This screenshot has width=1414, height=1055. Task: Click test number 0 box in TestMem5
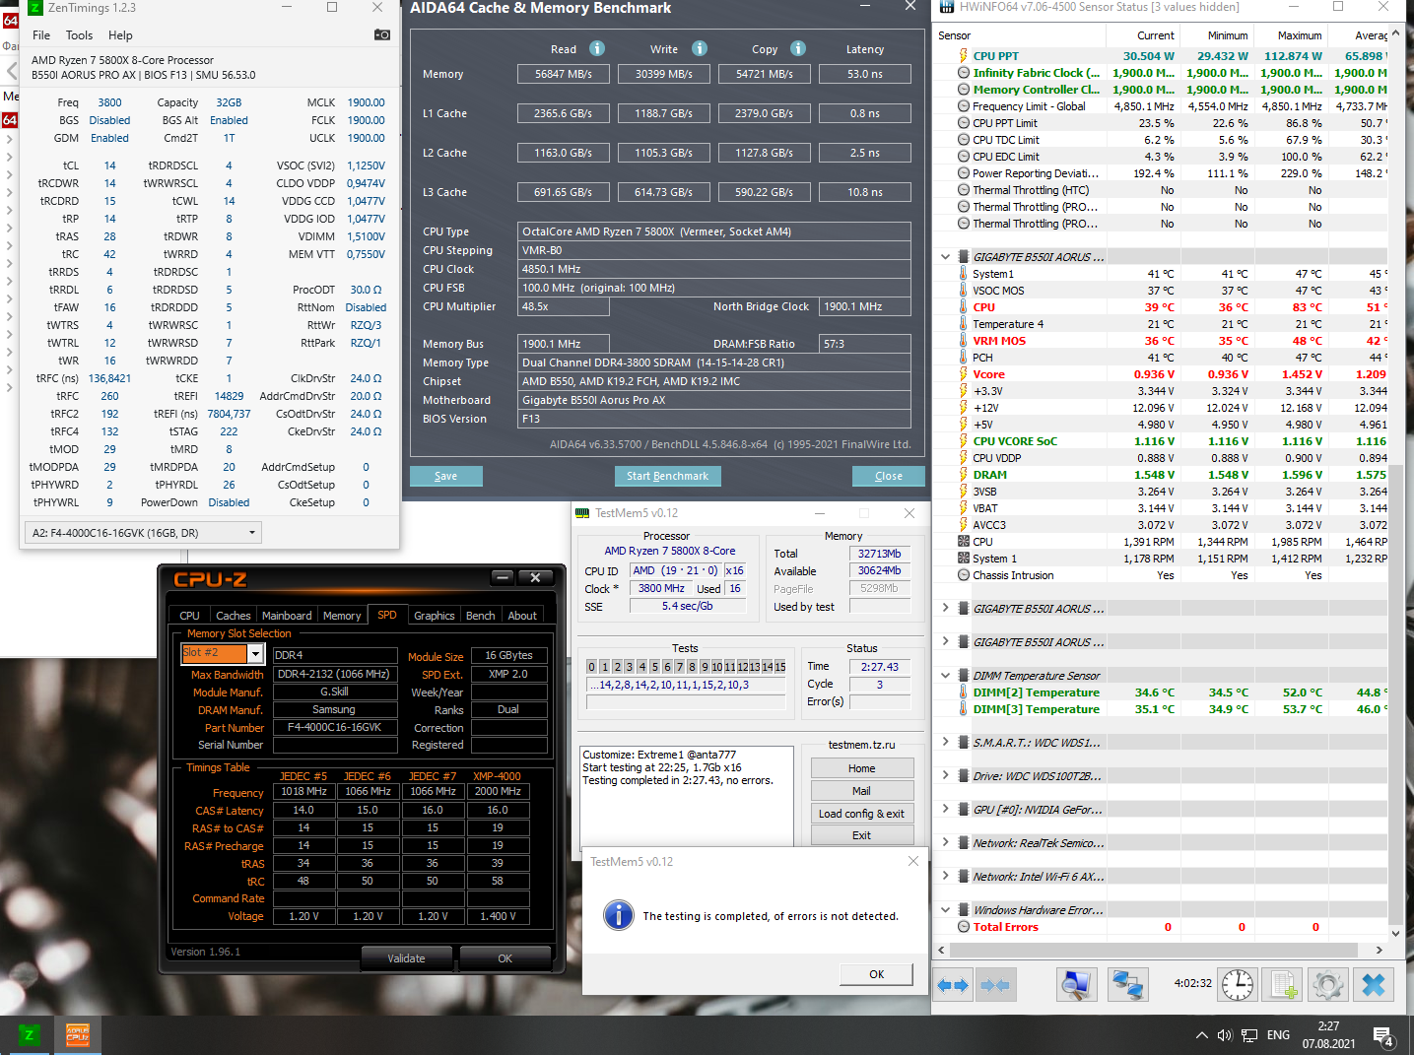click(x=592, y=667)
